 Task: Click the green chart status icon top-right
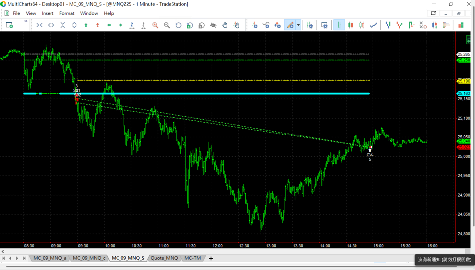[x=469, y=40]
